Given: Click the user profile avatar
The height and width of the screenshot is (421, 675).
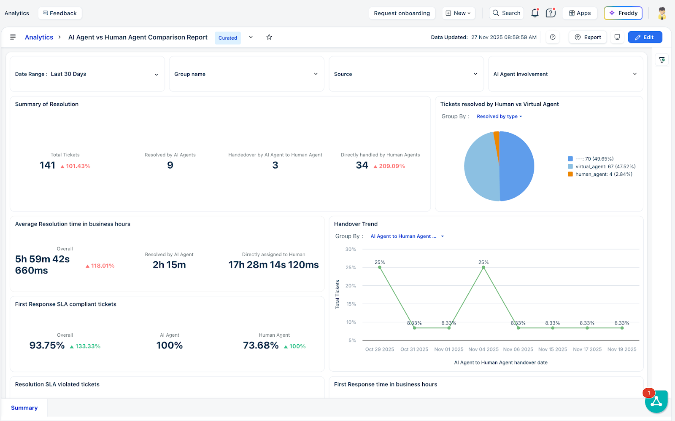Looking at the screenshot, I should click(662, 13).
